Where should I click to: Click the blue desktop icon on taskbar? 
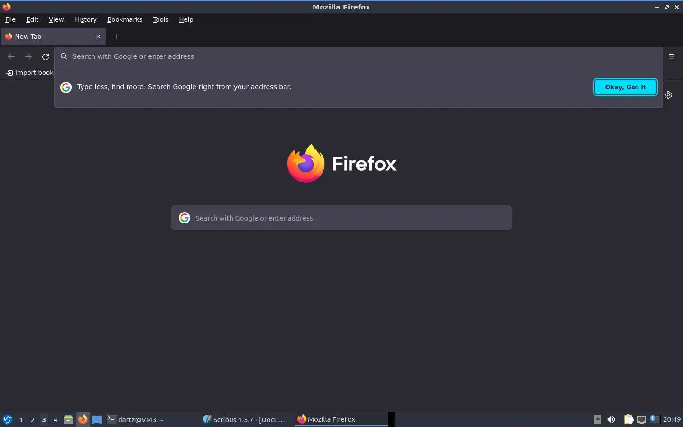(97, 419)
